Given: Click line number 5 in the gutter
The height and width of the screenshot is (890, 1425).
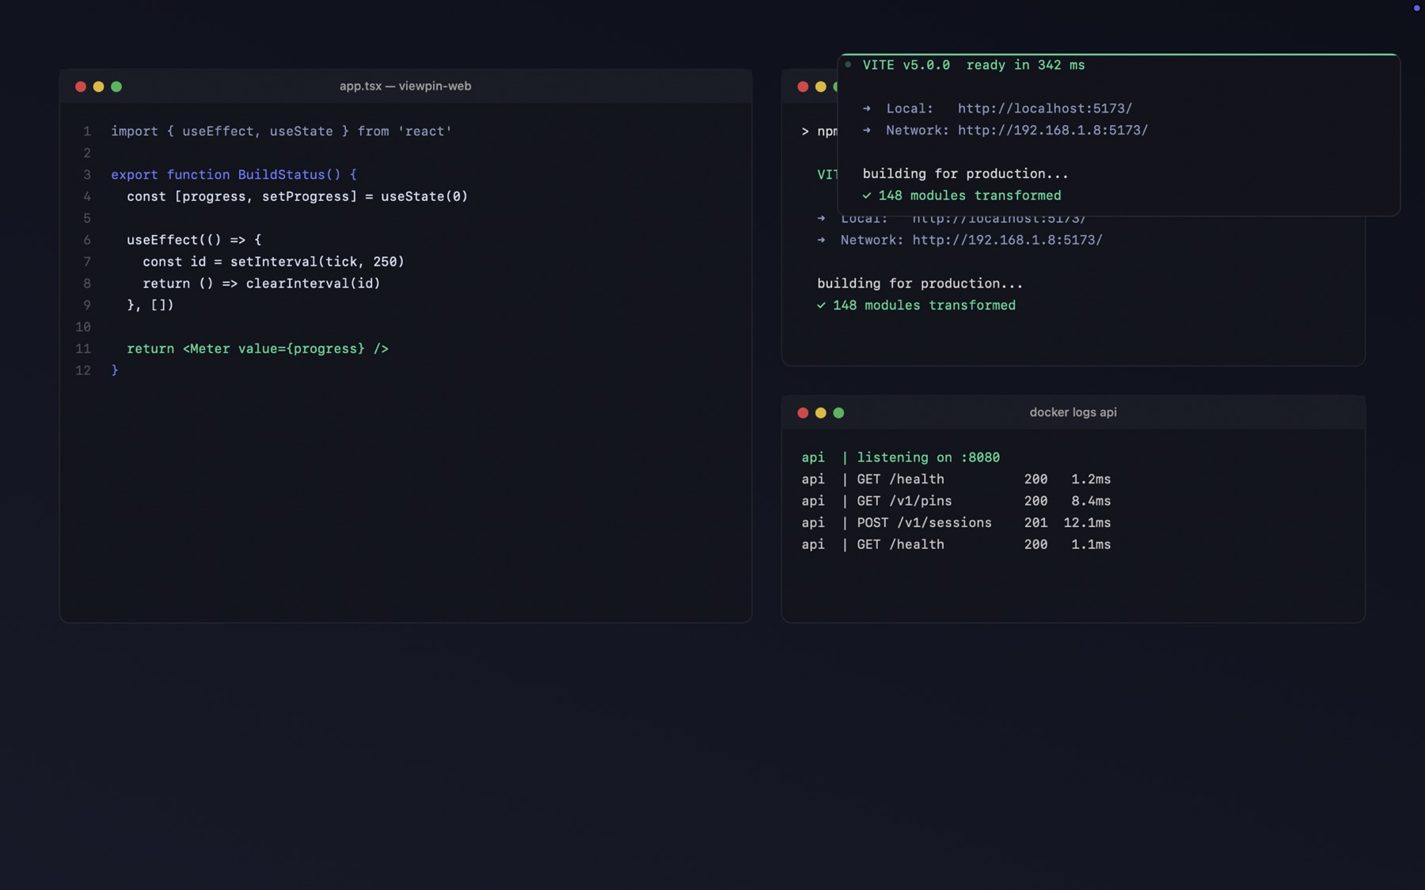Looking at the screenshot, I should [x=87, y=218].
